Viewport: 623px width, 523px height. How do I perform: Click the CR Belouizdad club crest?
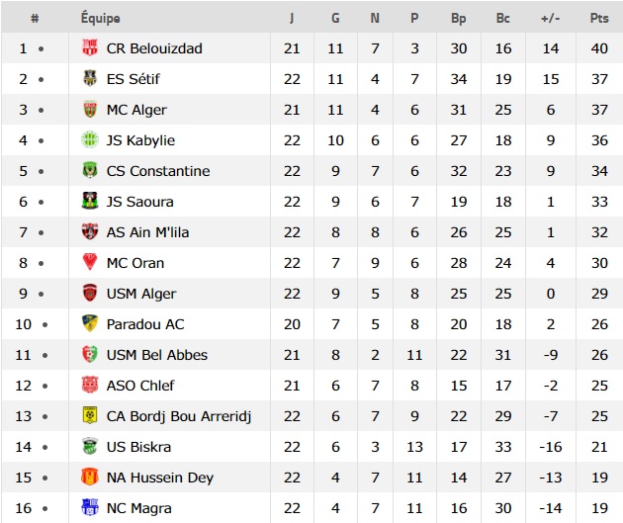[x=90, y=47]
